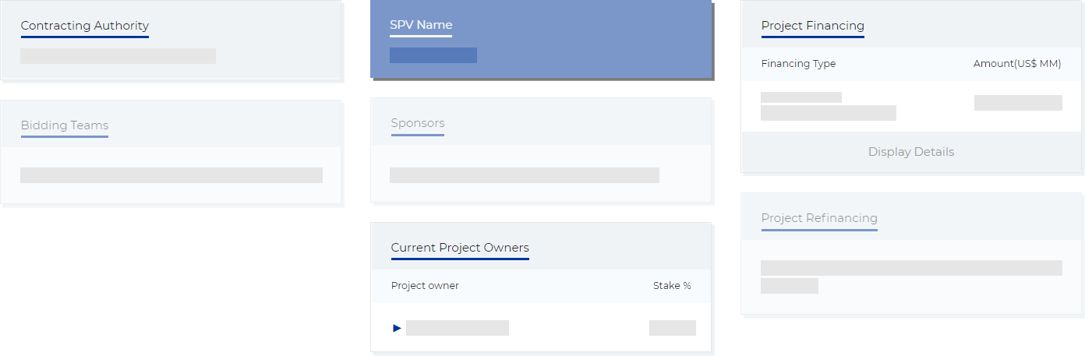Screen dimensions: 1085x356
Task: Click the Project Financing heading
Action: tap(812, 26)
